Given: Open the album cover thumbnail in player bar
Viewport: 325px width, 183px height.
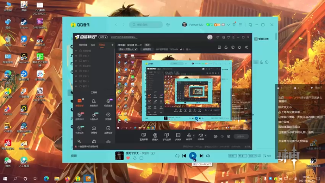Looking at the screenshot, I should point(119,156).
